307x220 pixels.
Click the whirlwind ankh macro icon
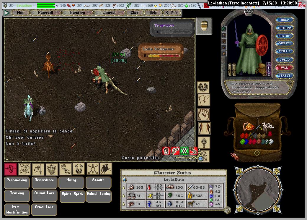pos(52,169)
